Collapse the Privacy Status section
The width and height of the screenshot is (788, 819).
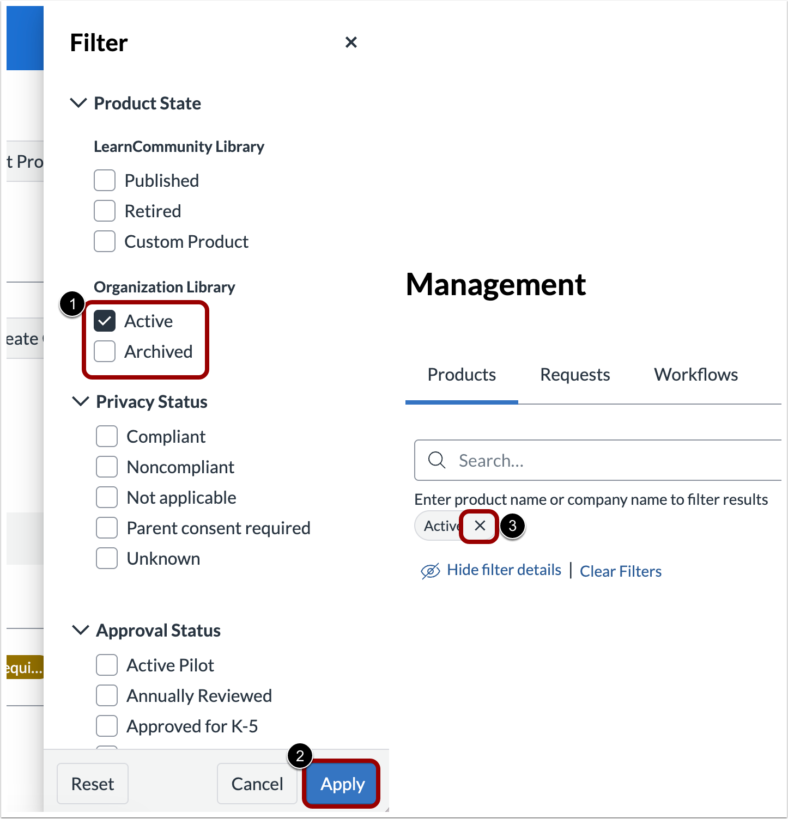click(81, 401)
